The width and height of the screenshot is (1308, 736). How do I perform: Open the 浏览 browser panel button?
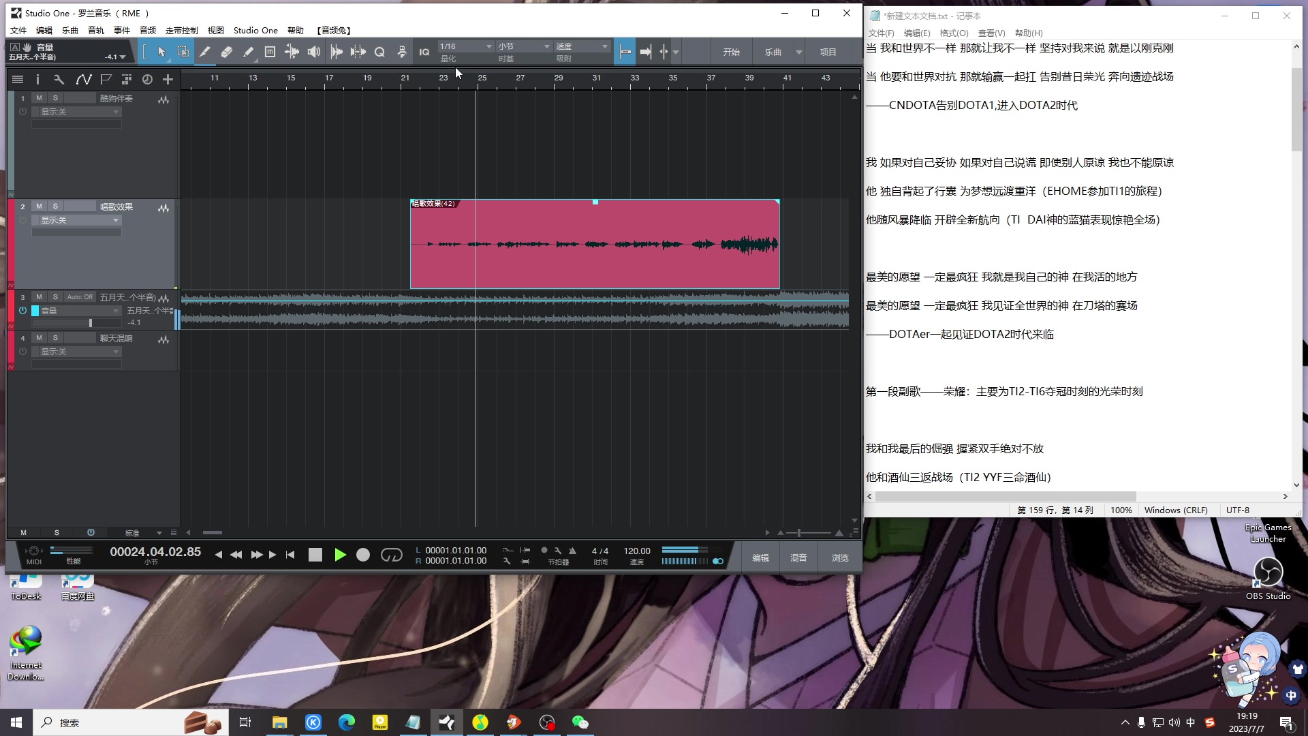(x=840, y=557)
